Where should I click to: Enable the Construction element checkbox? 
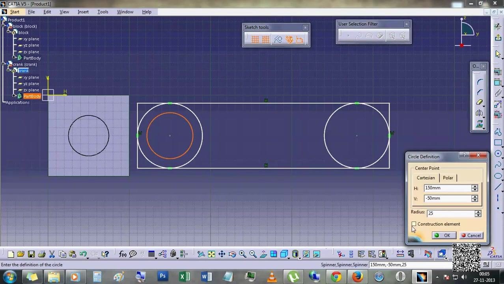[414, 224]
